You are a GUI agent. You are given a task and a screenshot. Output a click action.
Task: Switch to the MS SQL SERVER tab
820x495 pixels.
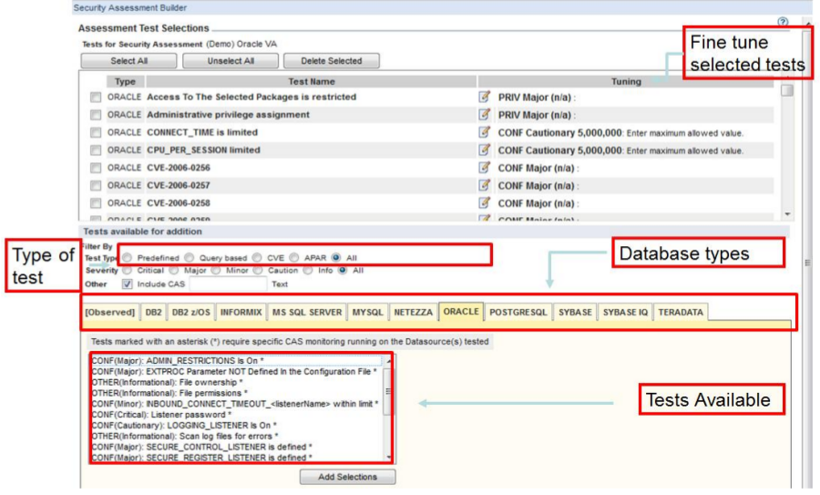(x=306, y=312)
